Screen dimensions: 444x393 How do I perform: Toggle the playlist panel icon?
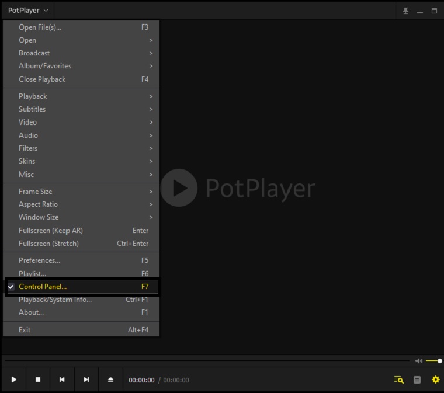[417, 380]
